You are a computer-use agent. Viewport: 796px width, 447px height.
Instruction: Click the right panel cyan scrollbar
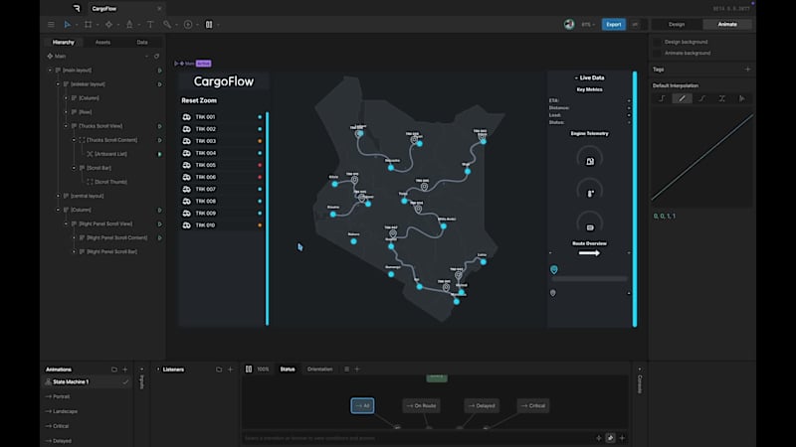click(x=635, y=200)
